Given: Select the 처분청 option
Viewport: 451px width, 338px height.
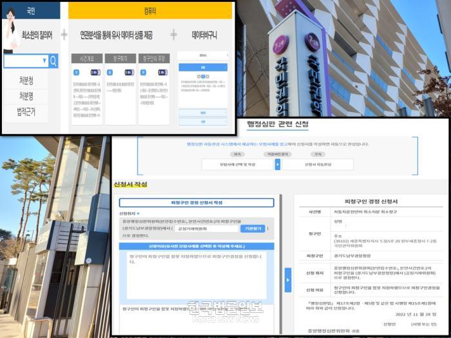Looking at the screenshot, I should 26,80.
